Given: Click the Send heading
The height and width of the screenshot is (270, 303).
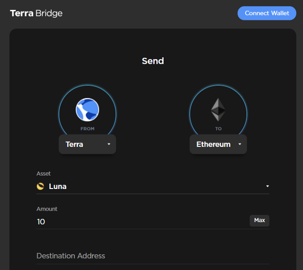Looking at the screenshot, I should click(x=152, y=61).
